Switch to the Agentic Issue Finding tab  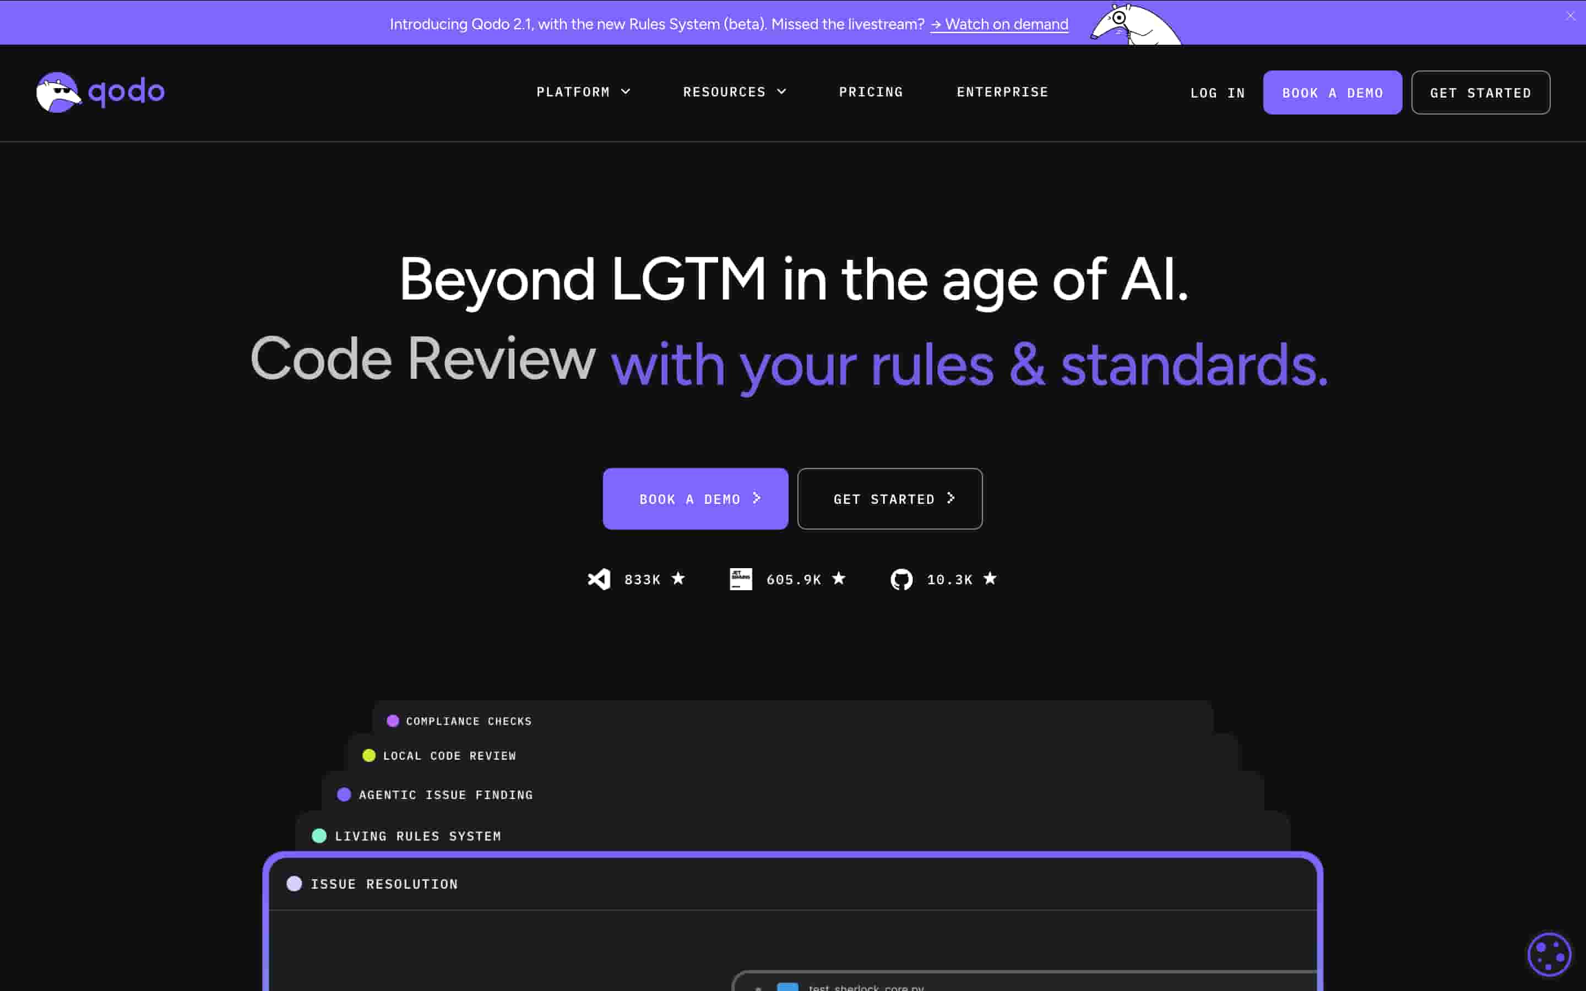click(x=445, y=795)
